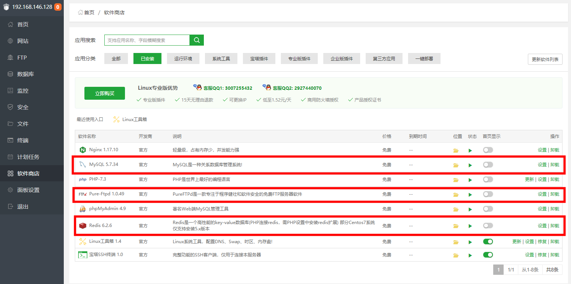This screenshot has width=571, height=284.
Task: Open 终端 from the sidebar menu
Action: 23,141
